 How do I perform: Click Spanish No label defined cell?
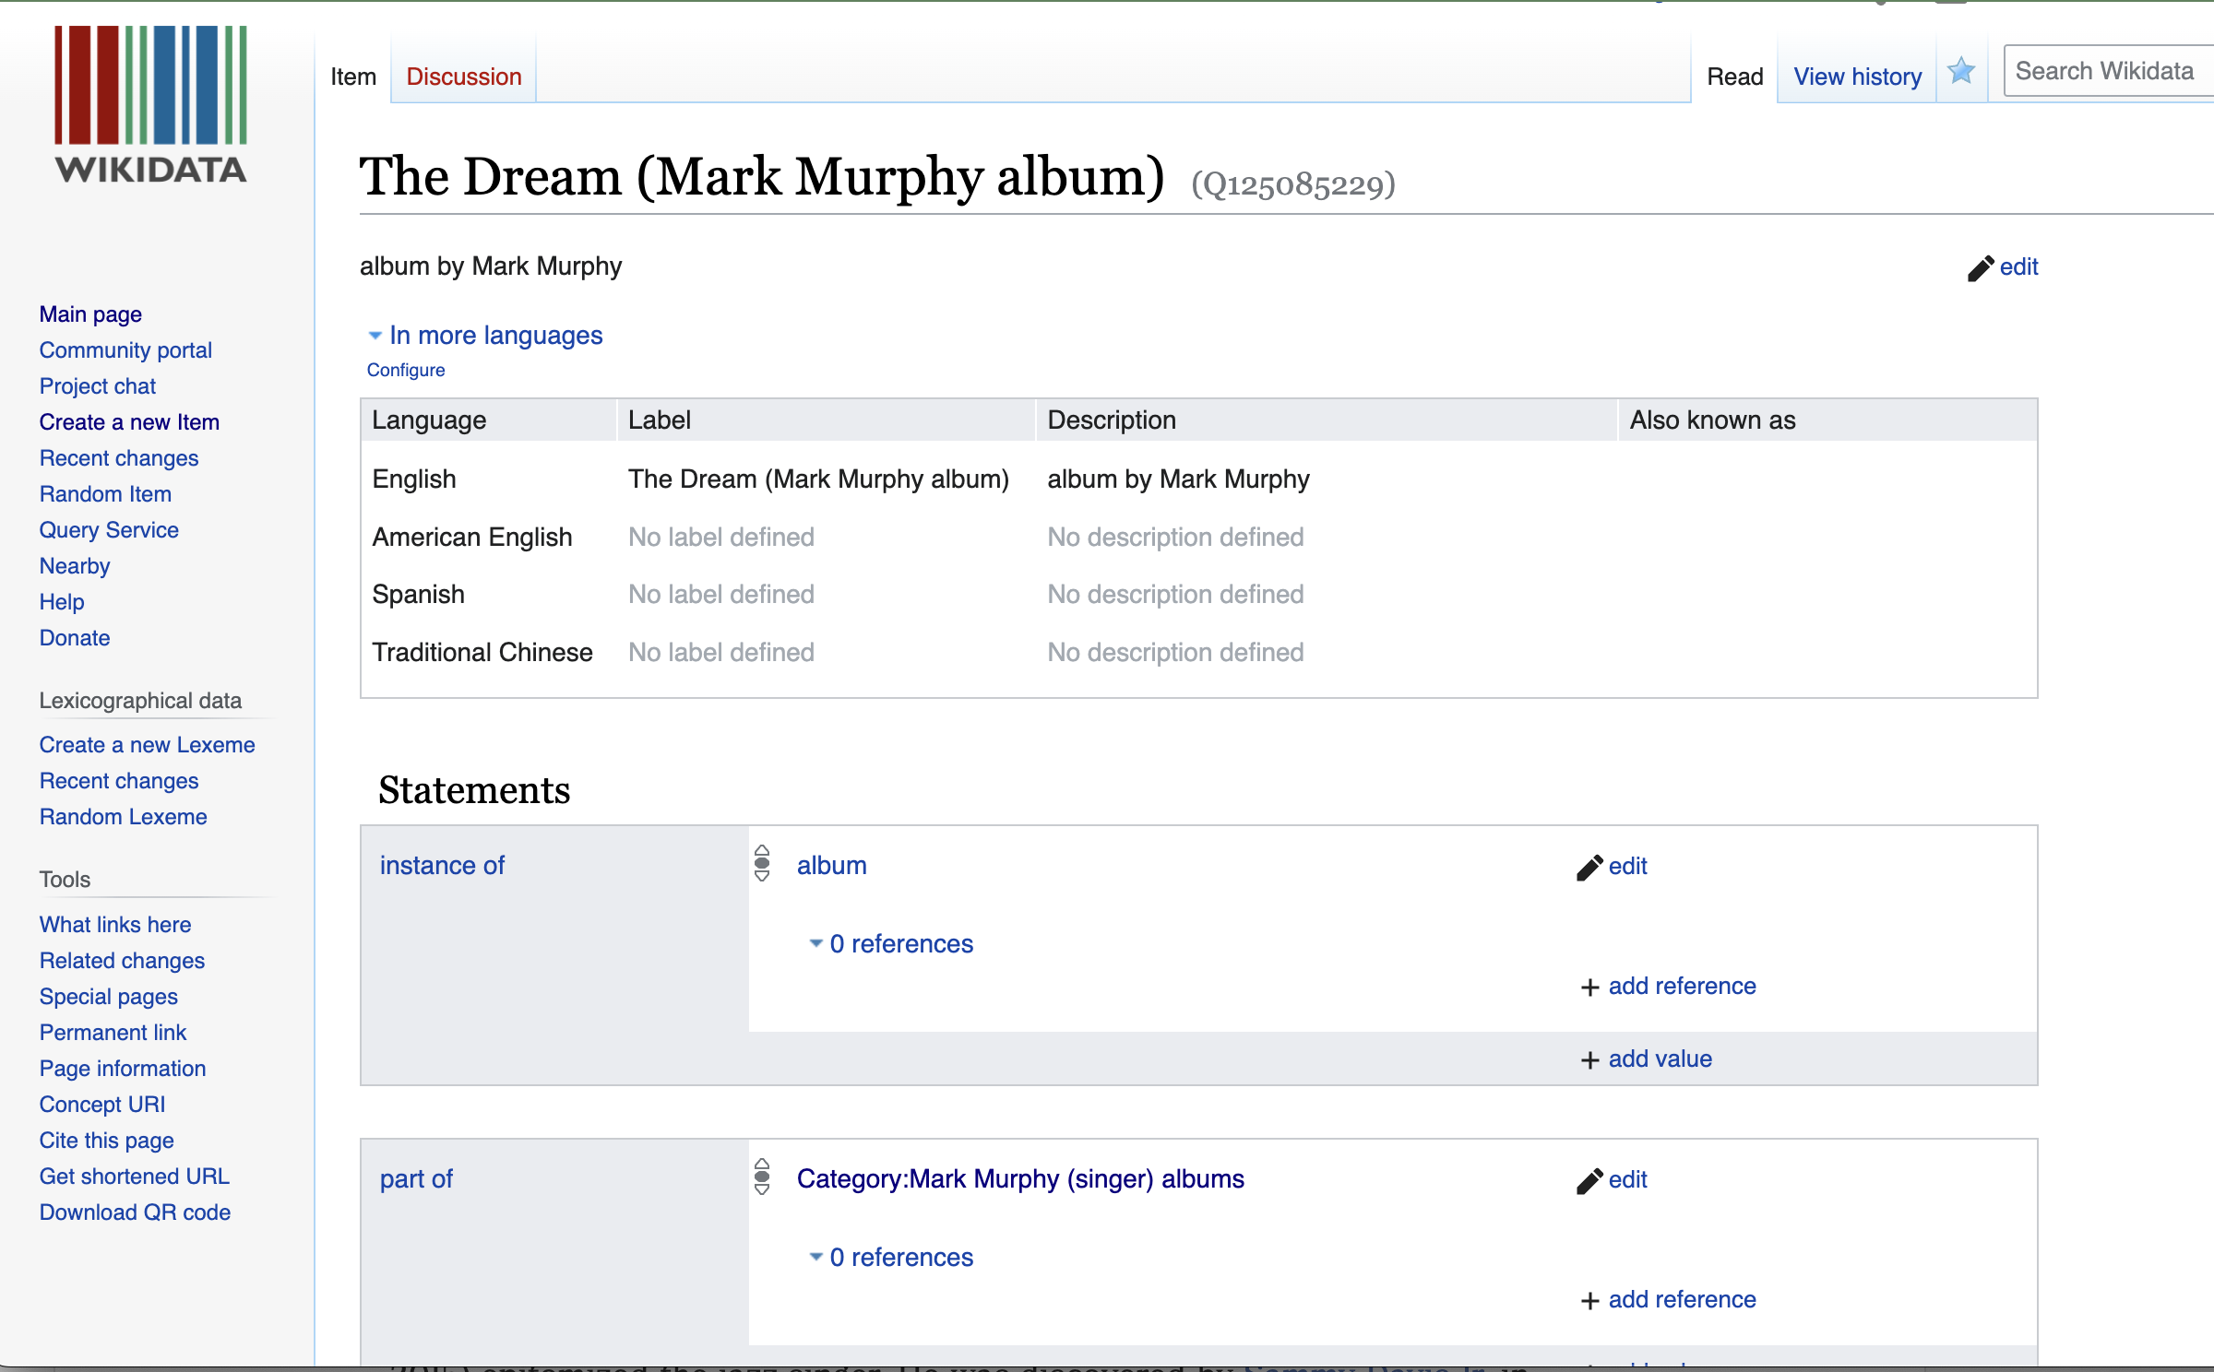coord(721,595)
